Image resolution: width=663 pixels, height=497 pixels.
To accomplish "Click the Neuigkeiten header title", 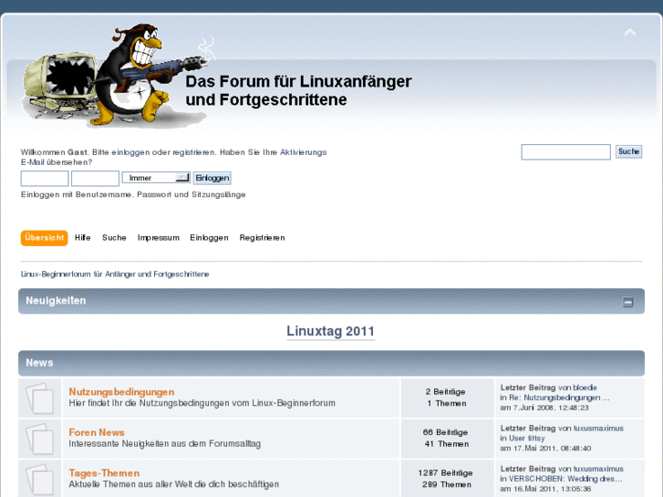I will click(56, 301).
